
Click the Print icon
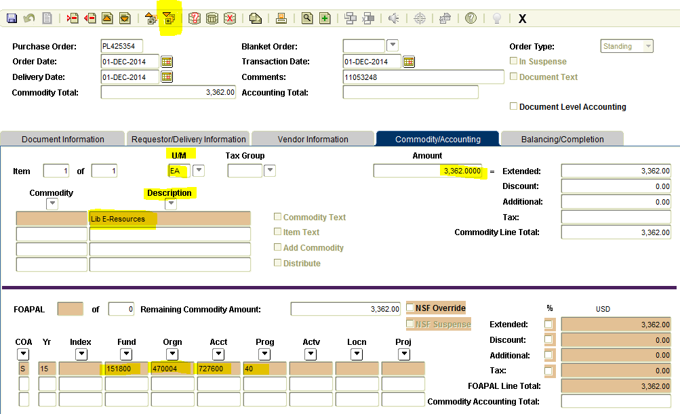[x=281, y=18]
